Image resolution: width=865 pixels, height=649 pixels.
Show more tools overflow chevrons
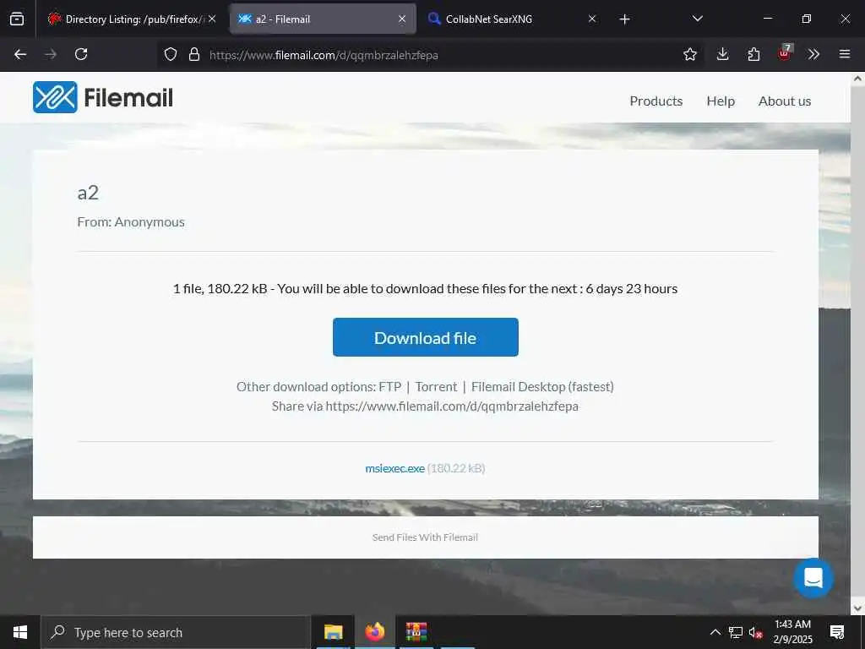[813, 54]
